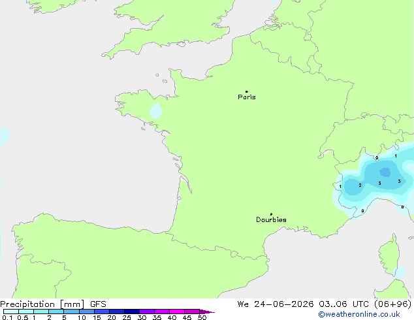
Task: Pick the 1–2 mm legend swatch
Action: pos(41,312)
